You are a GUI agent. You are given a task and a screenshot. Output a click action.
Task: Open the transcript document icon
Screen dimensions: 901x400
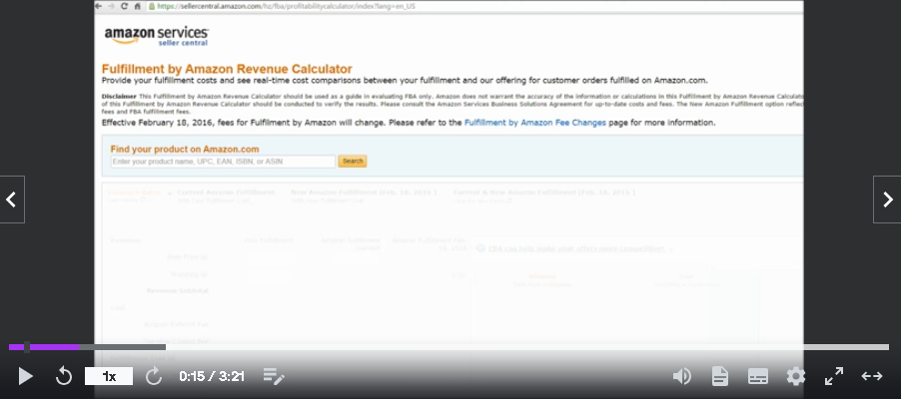[x=719, y=376]
